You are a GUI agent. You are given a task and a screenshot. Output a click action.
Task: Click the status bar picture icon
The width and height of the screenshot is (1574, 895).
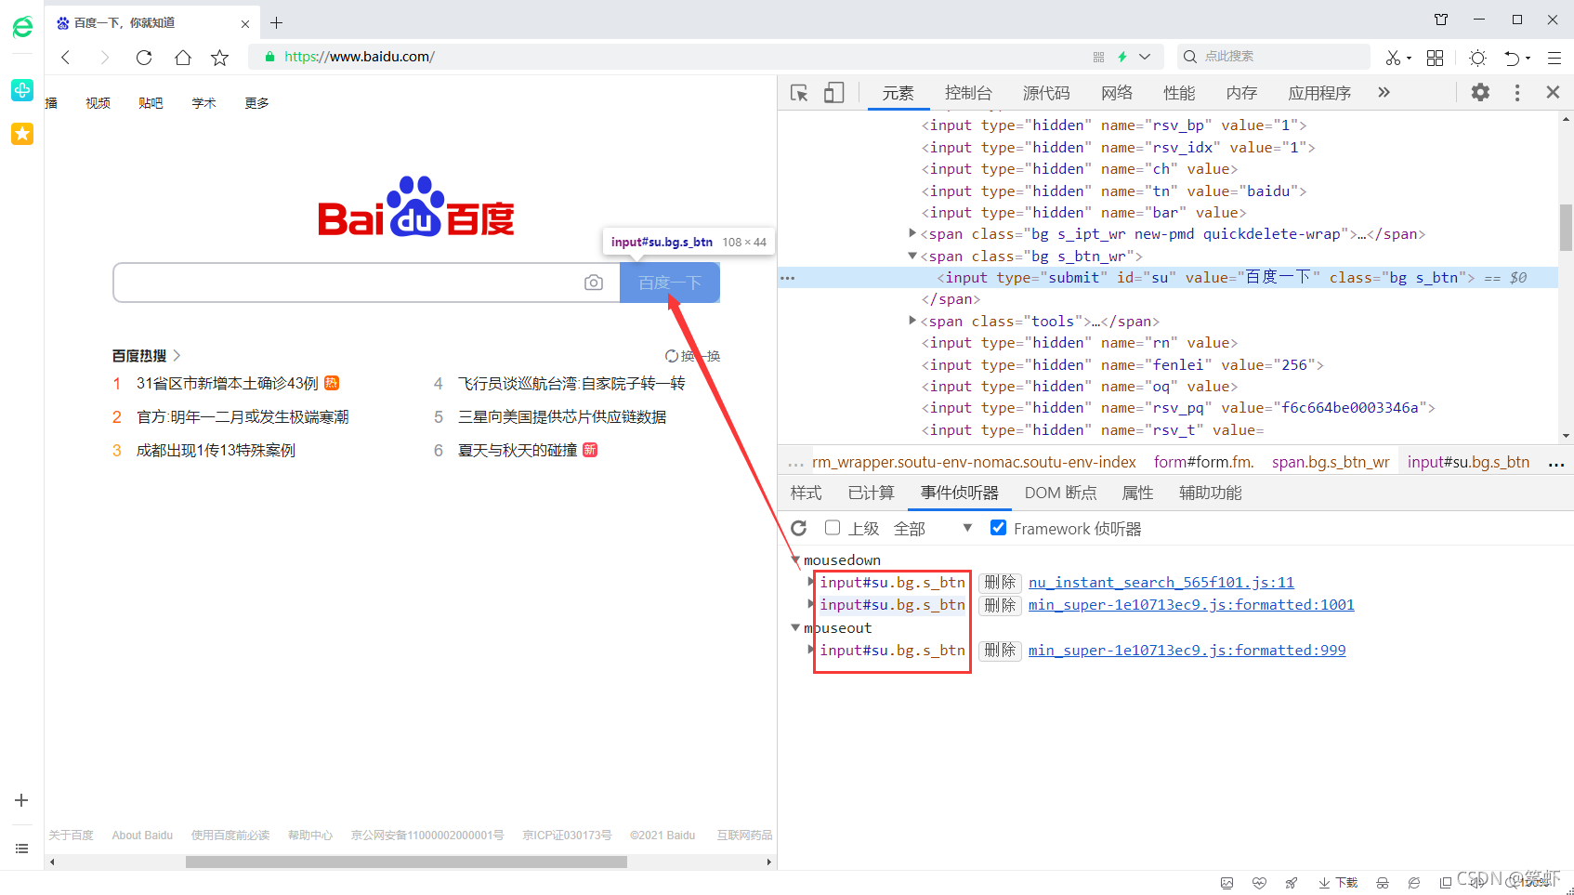[1226, 883]
